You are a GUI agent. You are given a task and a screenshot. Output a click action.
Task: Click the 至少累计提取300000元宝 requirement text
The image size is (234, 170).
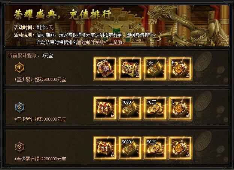[40, 119]
